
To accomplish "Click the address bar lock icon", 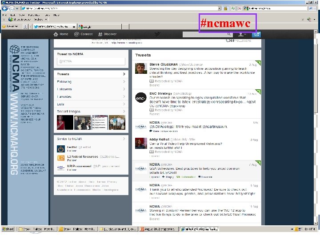I will pos(225,8).
